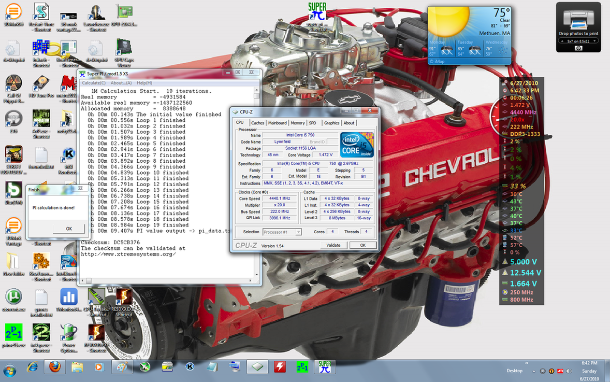This screenshot has height=382, width=610.
Task: Click OK in the Finish dialog
Action: [69, 229]
